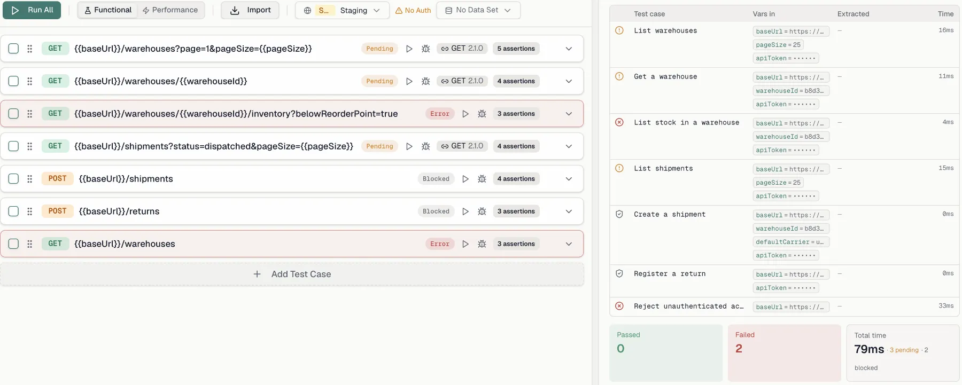Expand the last GET {{baseUrl}}/warehouses row
The height and width of the screenshot is (385, 962).
pyautogui.click(x=569, y=244)
